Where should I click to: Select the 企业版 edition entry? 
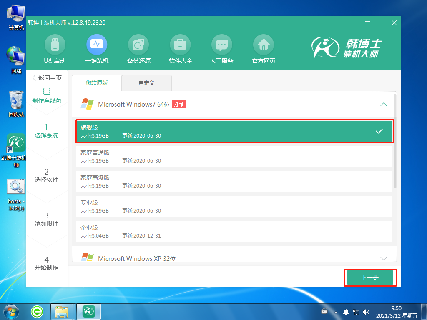[234, 231]
